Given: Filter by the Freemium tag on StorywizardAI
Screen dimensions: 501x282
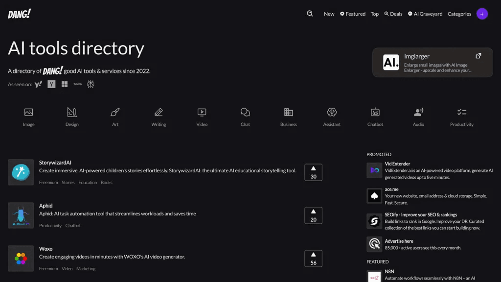Looking at the screenshot, I should pyautogui.click(x=48, y=183).
